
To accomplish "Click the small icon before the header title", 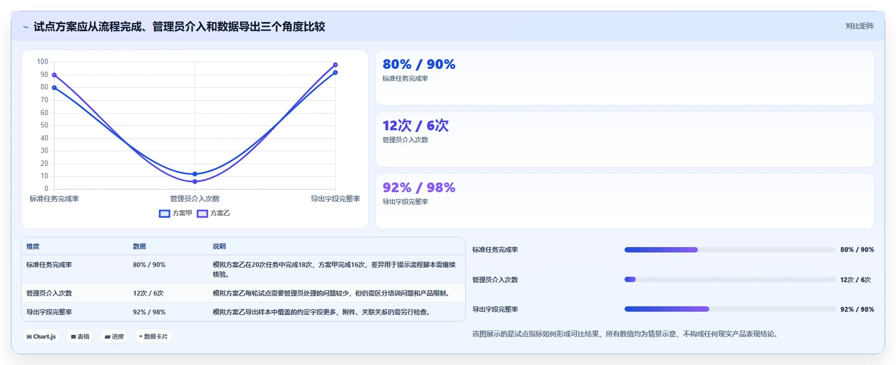I will (x=25, y=27).
